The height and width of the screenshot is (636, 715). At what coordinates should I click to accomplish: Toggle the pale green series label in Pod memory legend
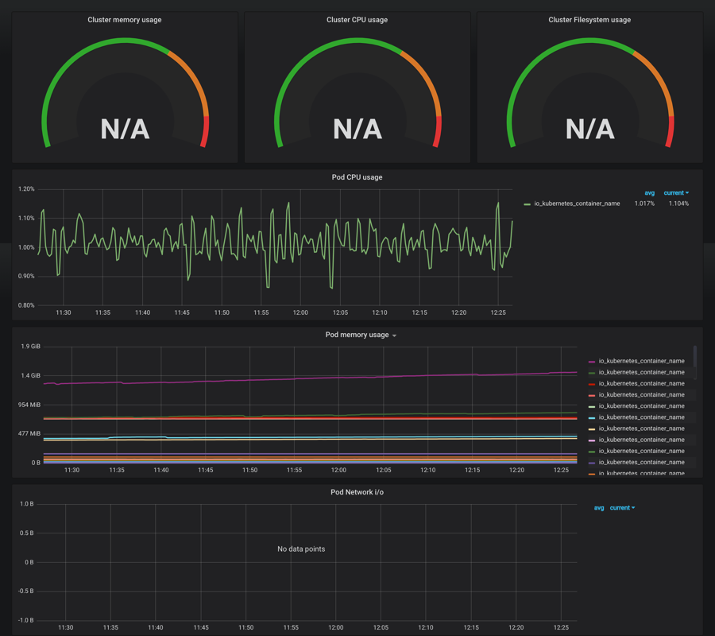tap(641, 406)
